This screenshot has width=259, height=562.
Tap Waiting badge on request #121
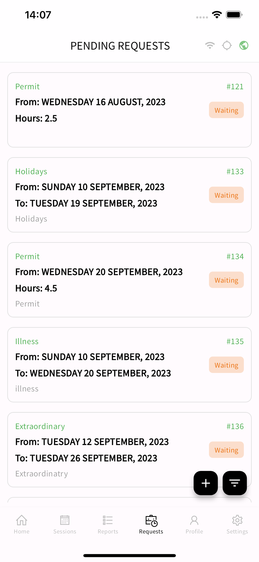click(226, 110)
